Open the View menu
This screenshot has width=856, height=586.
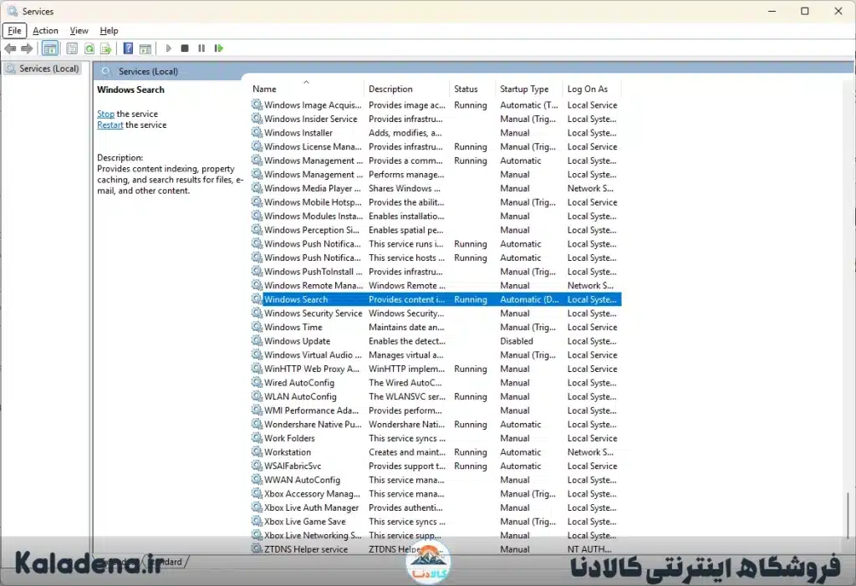[79, 31]
